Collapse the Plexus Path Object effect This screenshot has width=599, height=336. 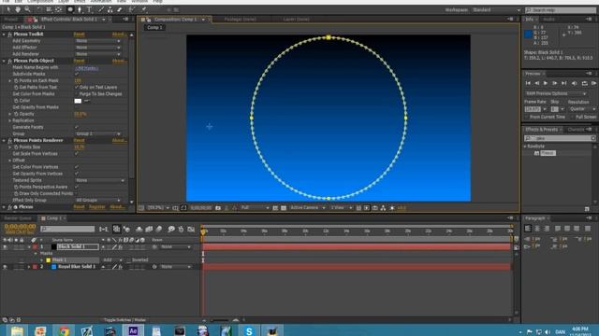coord(4,61)
